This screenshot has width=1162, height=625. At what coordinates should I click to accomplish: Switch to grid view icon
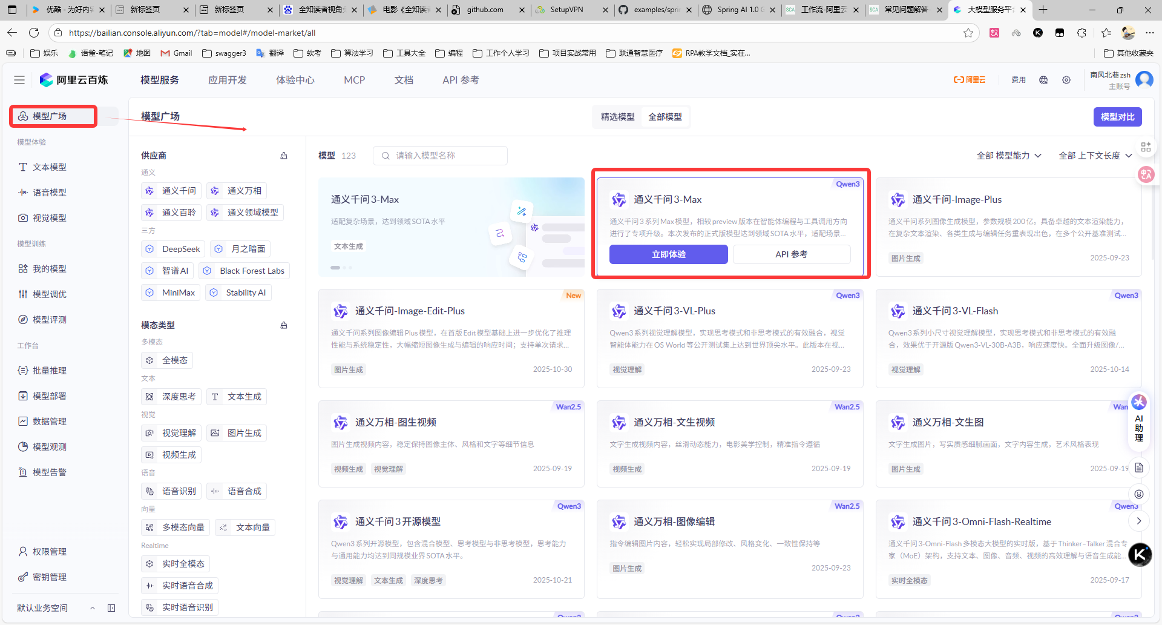coord(1146,147)
